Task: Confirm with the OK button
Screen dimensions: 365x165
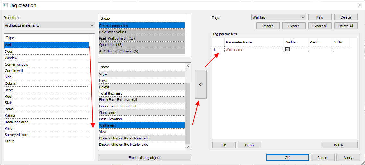Action: click(x=287, y=157)
